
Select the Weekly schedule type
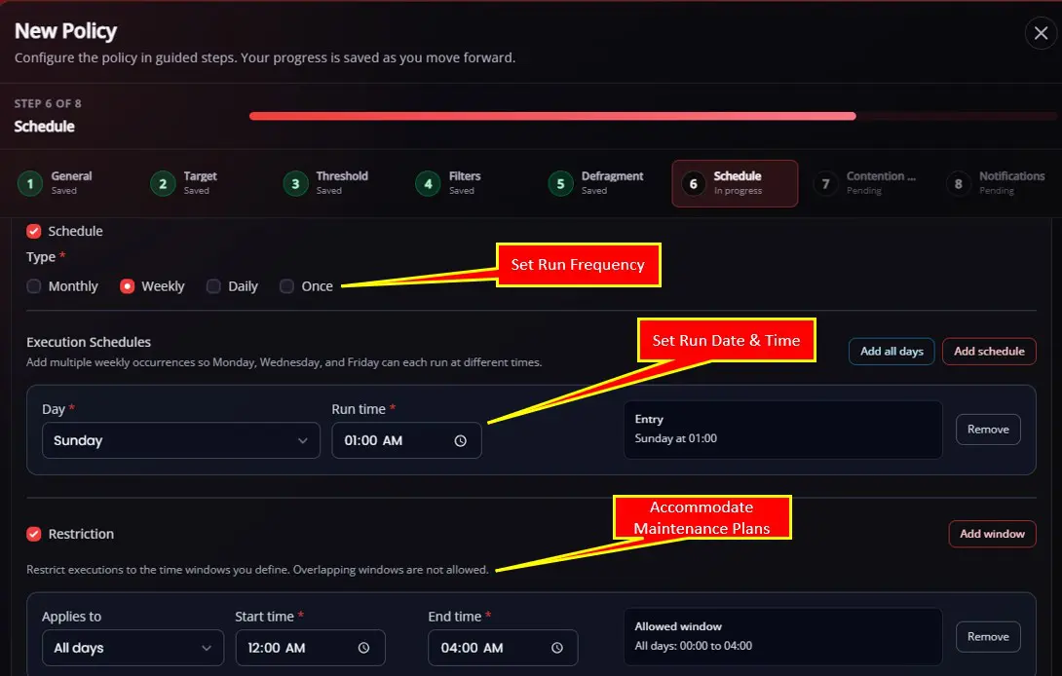[x=127, y=286]
